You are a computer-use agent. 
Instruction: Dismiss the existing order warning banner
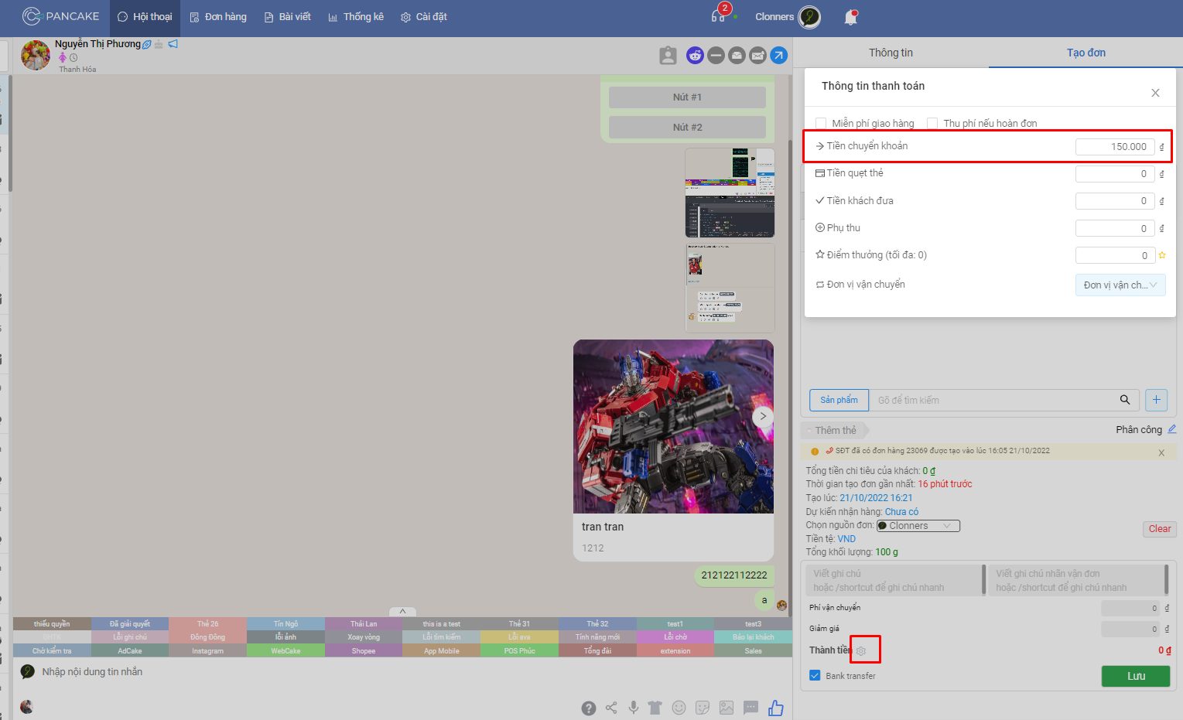[1161, 452]
